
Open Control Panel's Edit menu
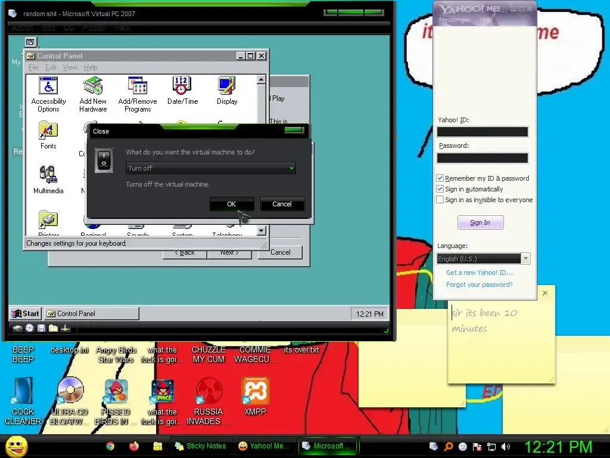(x=51, y=67)
